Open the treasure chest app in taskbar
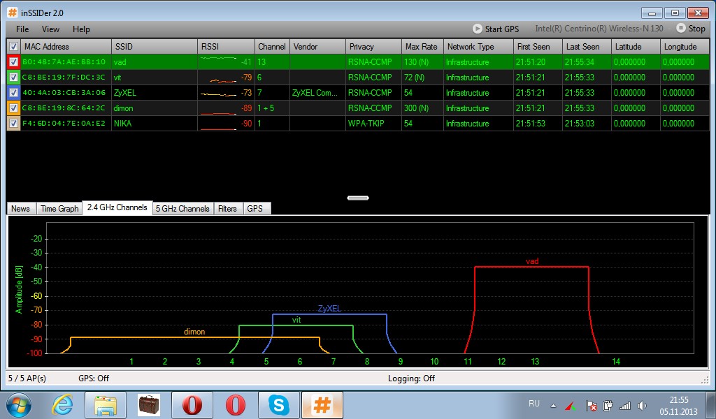Screen dimensions: 716x419 tap(149, 405)
